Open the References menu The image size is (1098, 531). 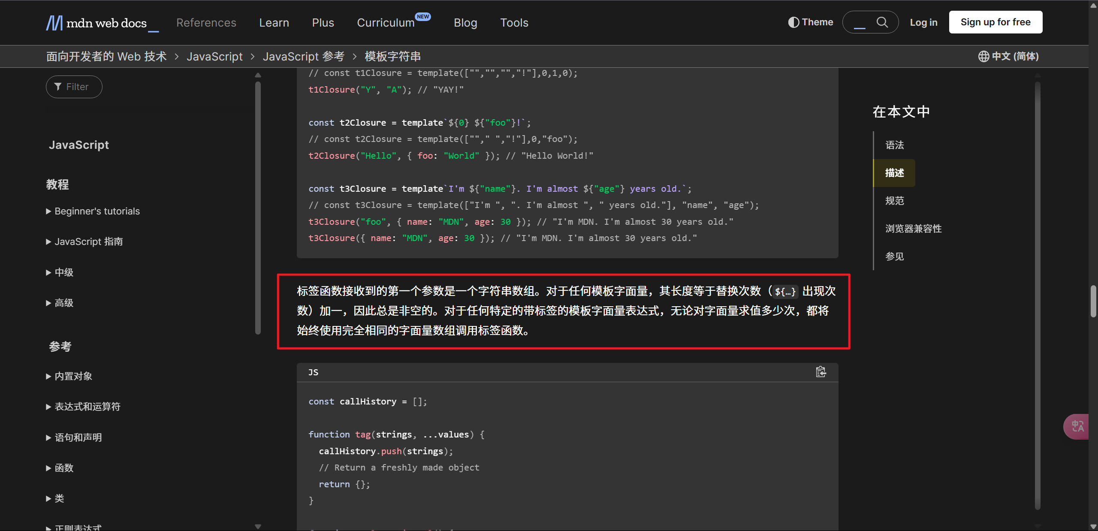206,23
